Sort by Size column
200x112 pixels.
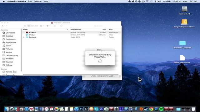pos(104,30)
